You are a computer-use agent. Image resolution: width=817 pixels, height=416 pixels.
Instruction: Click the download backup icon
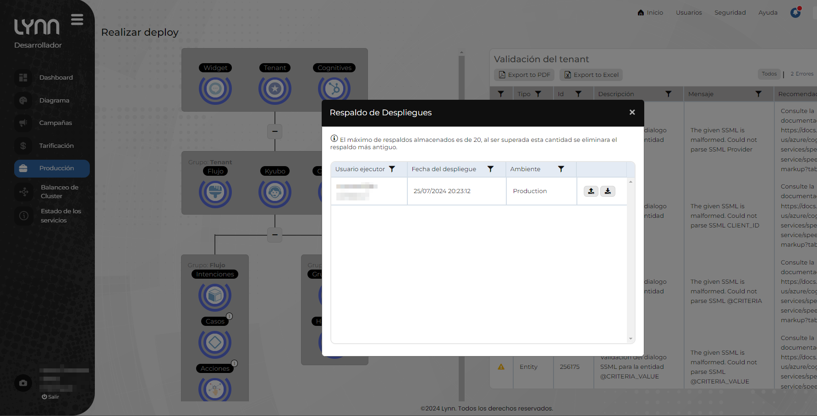coord(608,191)
